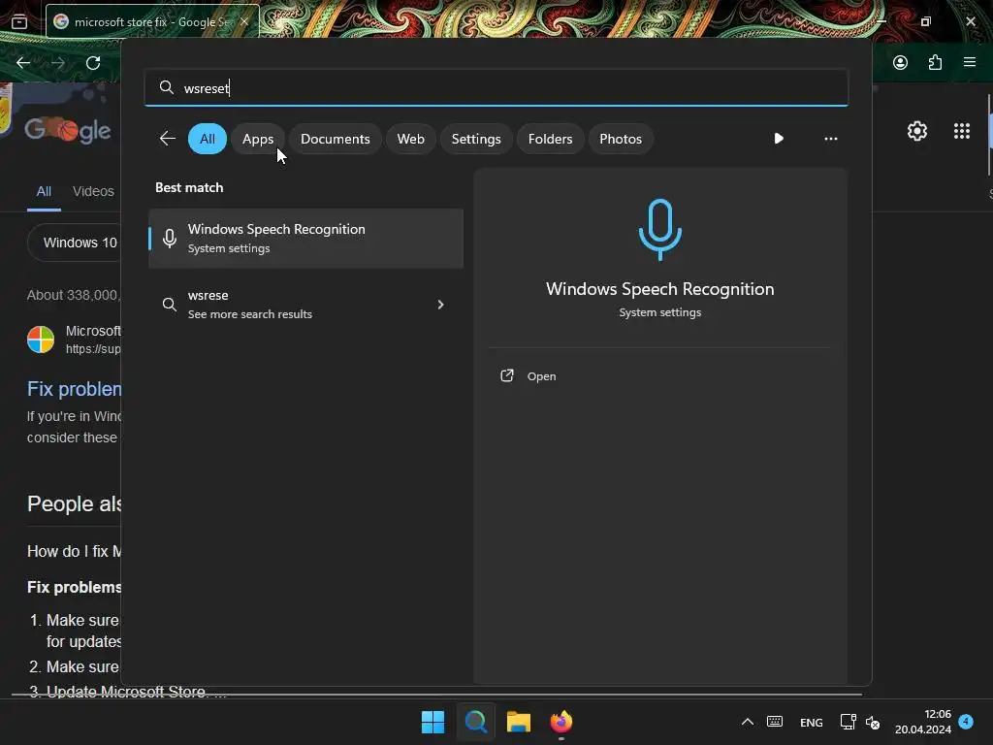Select the Settings filter tab
The image size is (993, 745).
coord(476,139)
